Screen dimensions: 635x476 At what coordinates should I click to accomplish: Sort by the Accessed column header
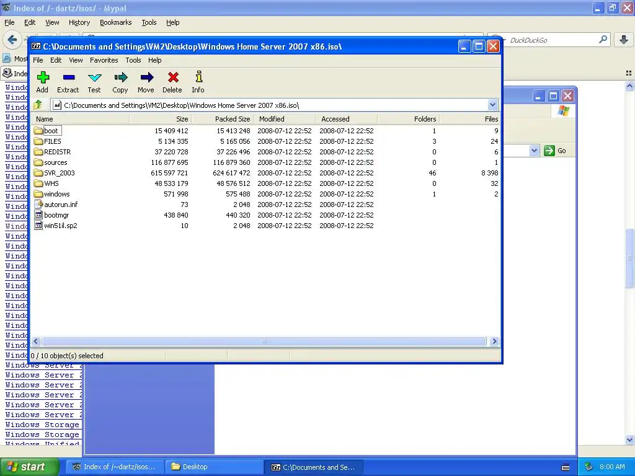(x=347, y=119)
